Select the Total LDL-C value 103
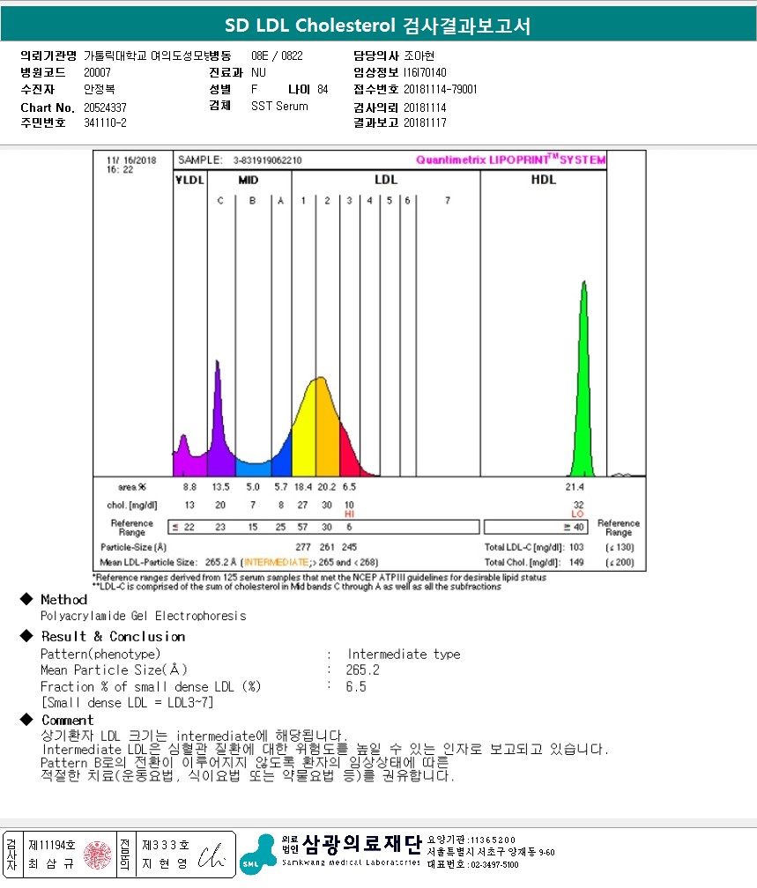The width and height of the screenshot is (757, 888). coord(576,547)
